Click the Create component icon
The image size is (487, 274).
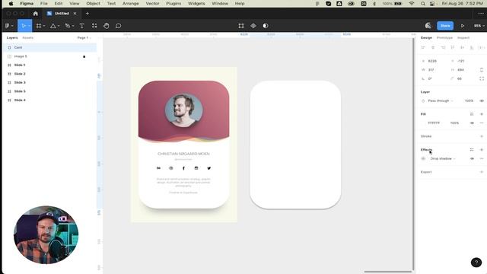coord(253,26)
